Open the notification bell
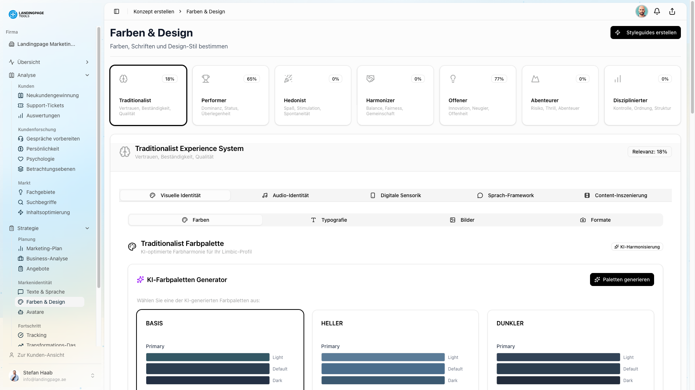This screenshot has width=695, height=390. 657,11
